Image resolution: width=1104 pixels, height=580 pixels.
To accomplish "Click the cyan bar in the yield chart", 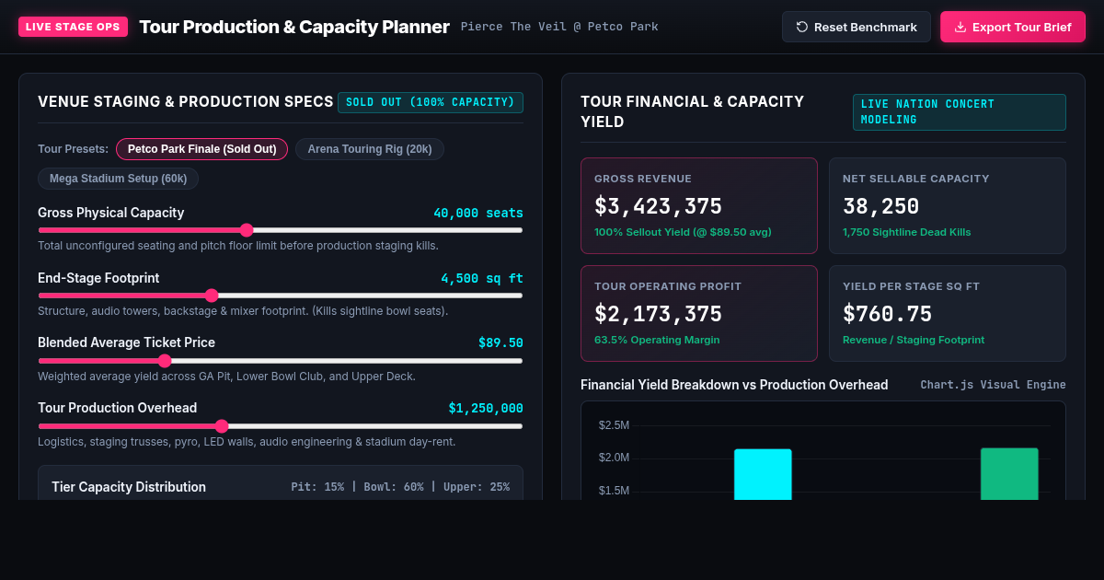I will click(763, 474).
